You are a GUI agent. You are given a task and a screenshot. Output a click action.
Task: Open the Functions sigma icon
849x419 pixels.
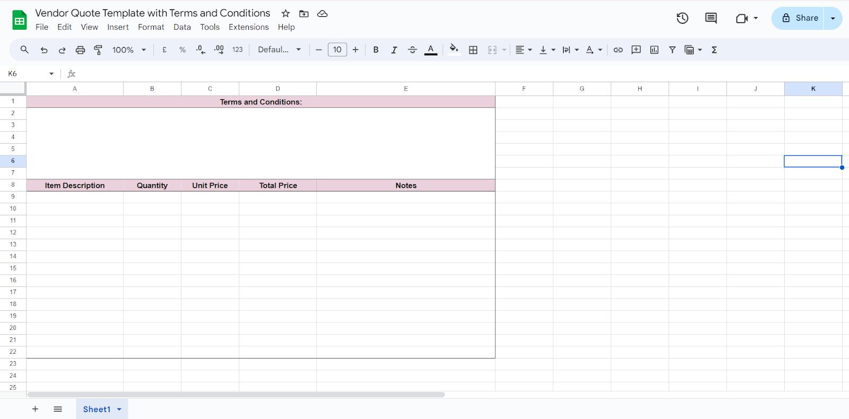(x=714, y=50)
